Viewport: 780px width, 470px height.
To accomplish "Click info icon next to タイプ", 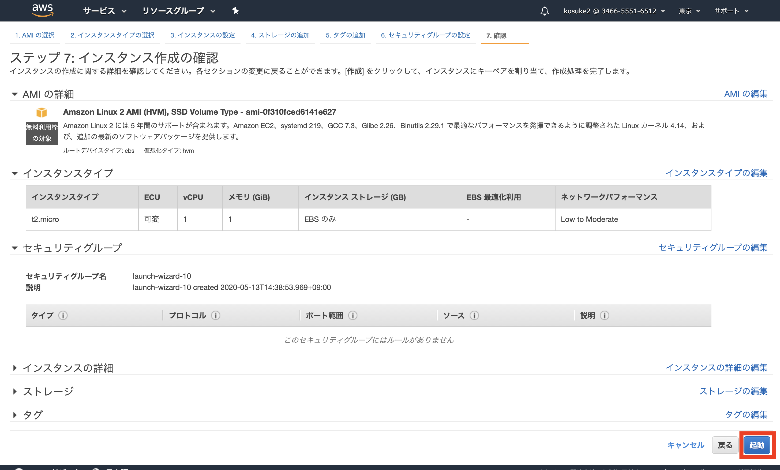I will pos(63,315).
